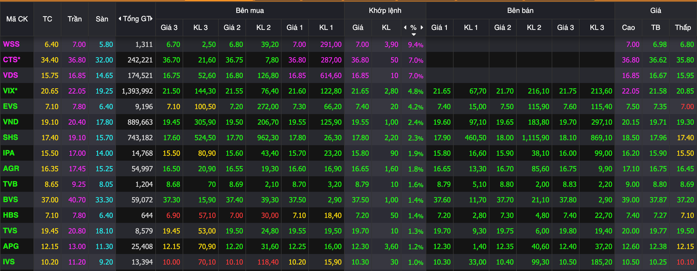The image size is (697, 271).
Task: Click the Sàn floor price header
Action: coord(102,19)
